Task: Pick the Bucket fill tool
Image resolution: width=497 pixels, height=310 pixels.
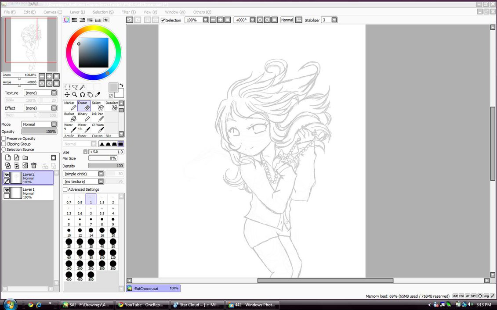Action: pos(70,117)
